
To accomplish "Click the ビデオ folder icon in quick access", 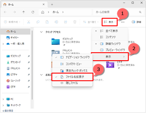I will tap(110, 65).
